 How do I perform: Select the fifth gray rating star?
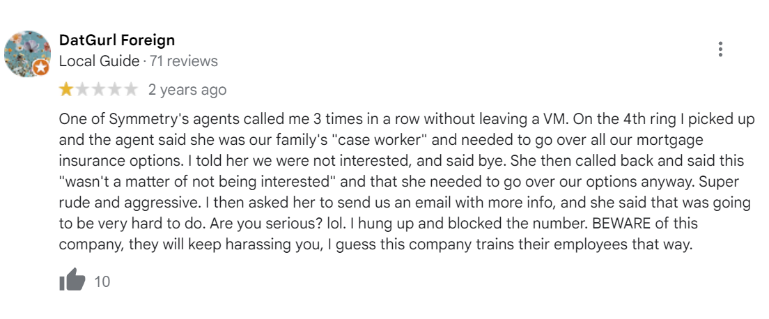[130, 90]
